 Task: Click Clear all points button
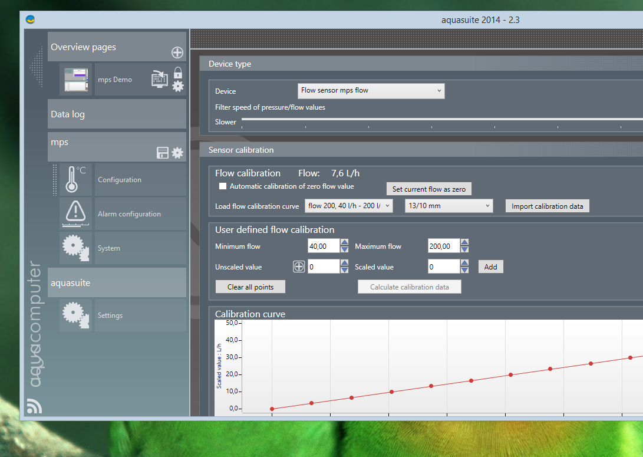pyautogui.click(x=250, y=287)
